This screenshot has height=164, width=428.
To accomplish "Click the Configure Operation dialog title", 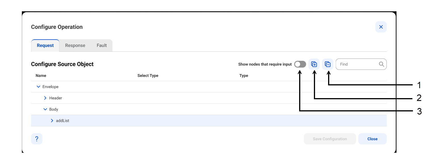I will [57, 27].
